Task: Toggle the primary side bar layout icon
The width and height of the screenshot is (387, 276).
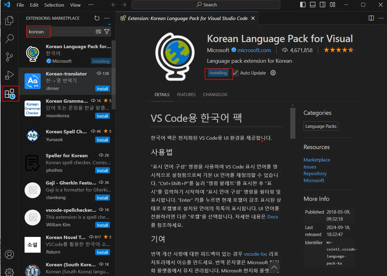Action: [x=303, y=5]
